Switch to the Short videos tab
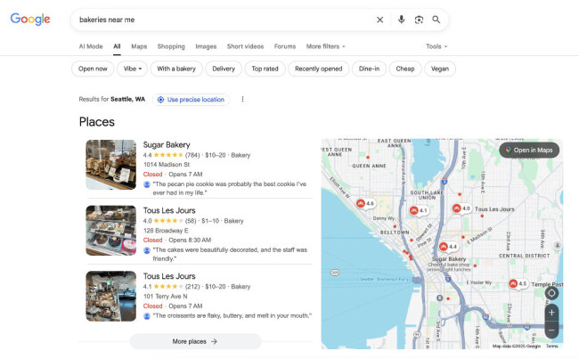579x359 pixels. pyautogui.click(x=245, y=46)
